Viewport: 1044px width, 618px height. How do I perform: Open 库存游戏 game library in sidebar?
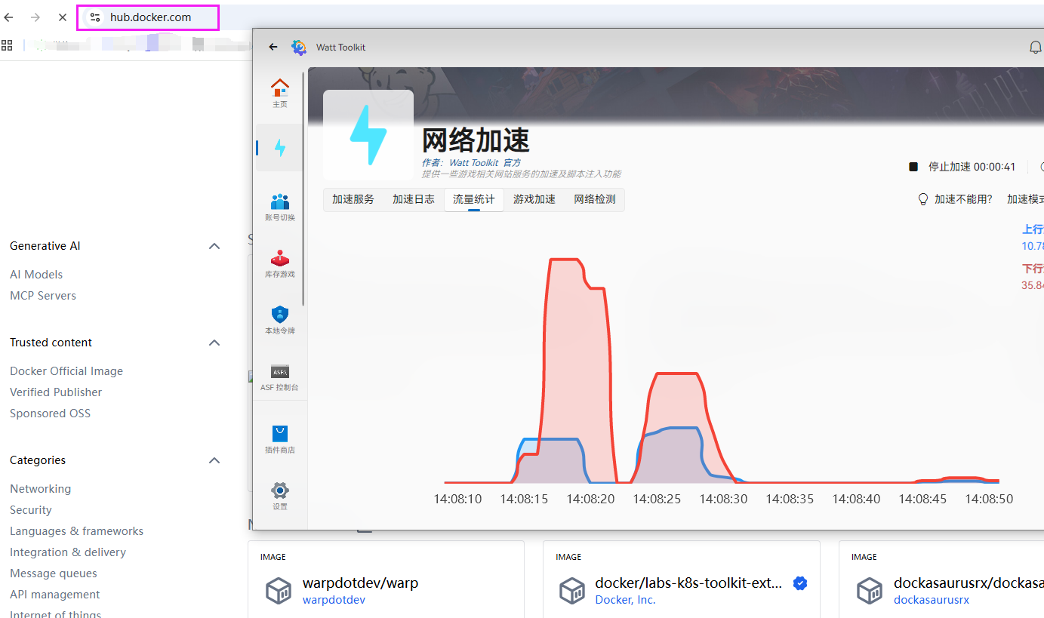280,263
